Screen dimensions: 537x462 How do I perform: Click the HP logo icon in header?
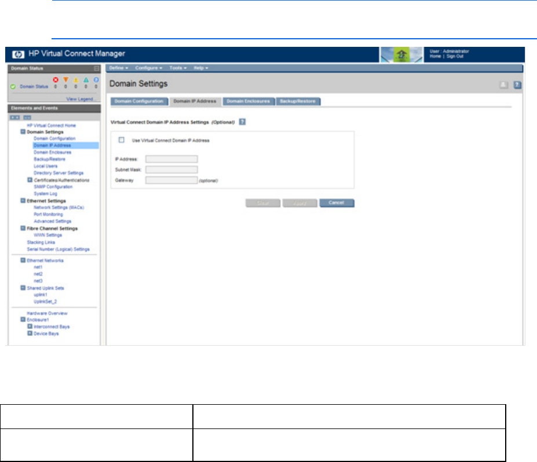16,54
